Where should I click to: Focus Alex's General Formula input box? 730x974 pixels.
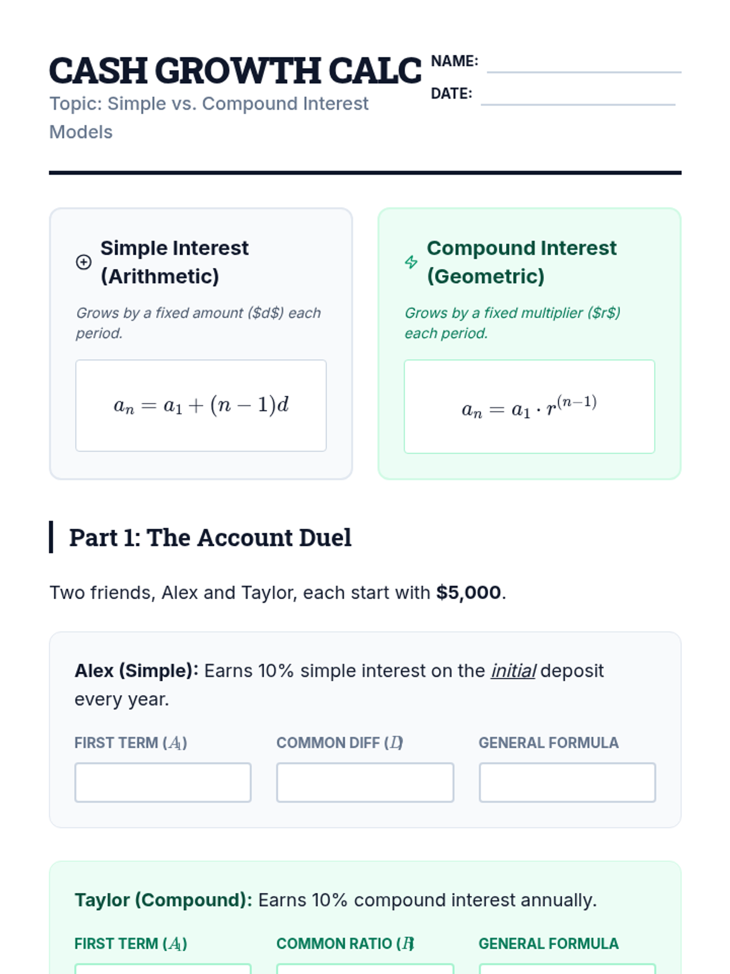click(x=567, y=782)
